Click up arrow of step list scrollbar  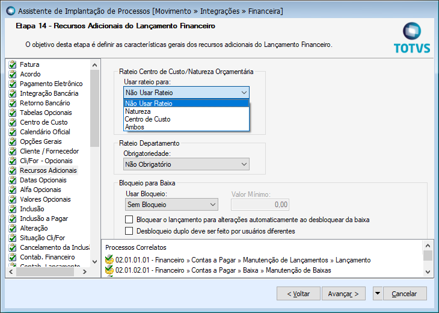click(94, 65)
